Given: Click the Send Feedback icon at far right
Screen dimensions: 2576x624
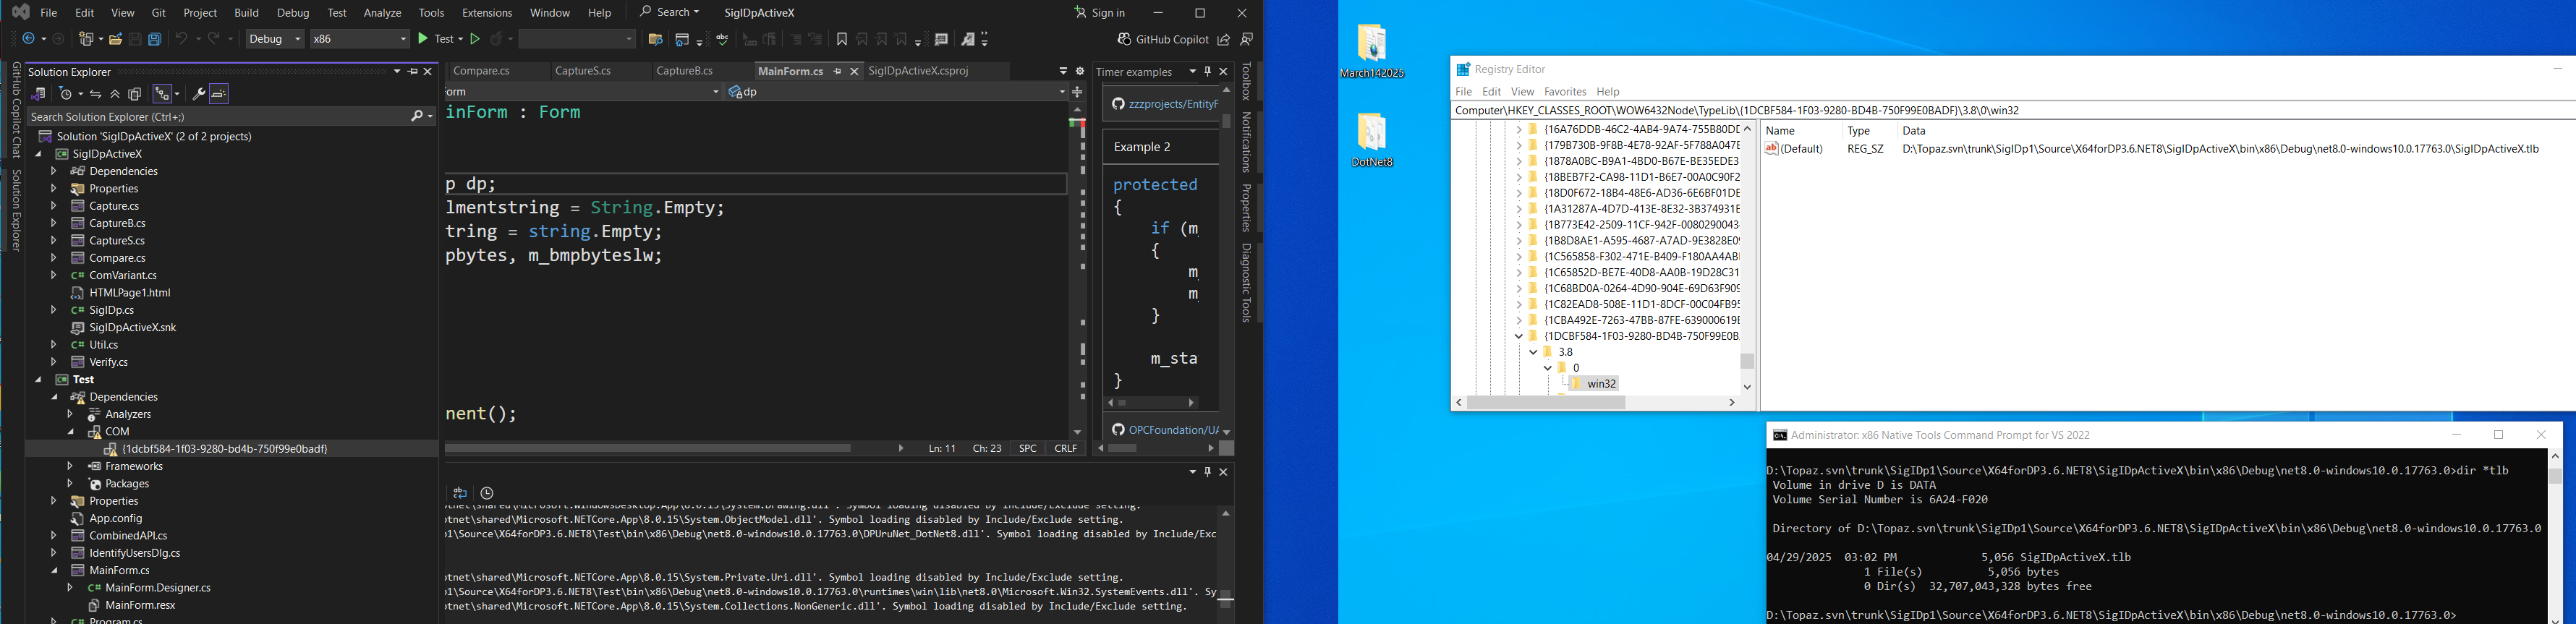Looking at the screenshot, I should click(1247, 39).
